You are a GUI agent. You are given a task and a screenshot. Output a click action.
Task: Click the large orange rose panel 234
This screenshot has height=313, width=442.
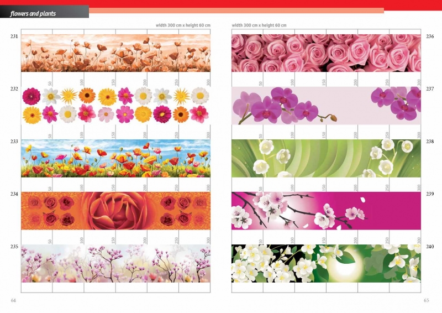click(116, 211)
